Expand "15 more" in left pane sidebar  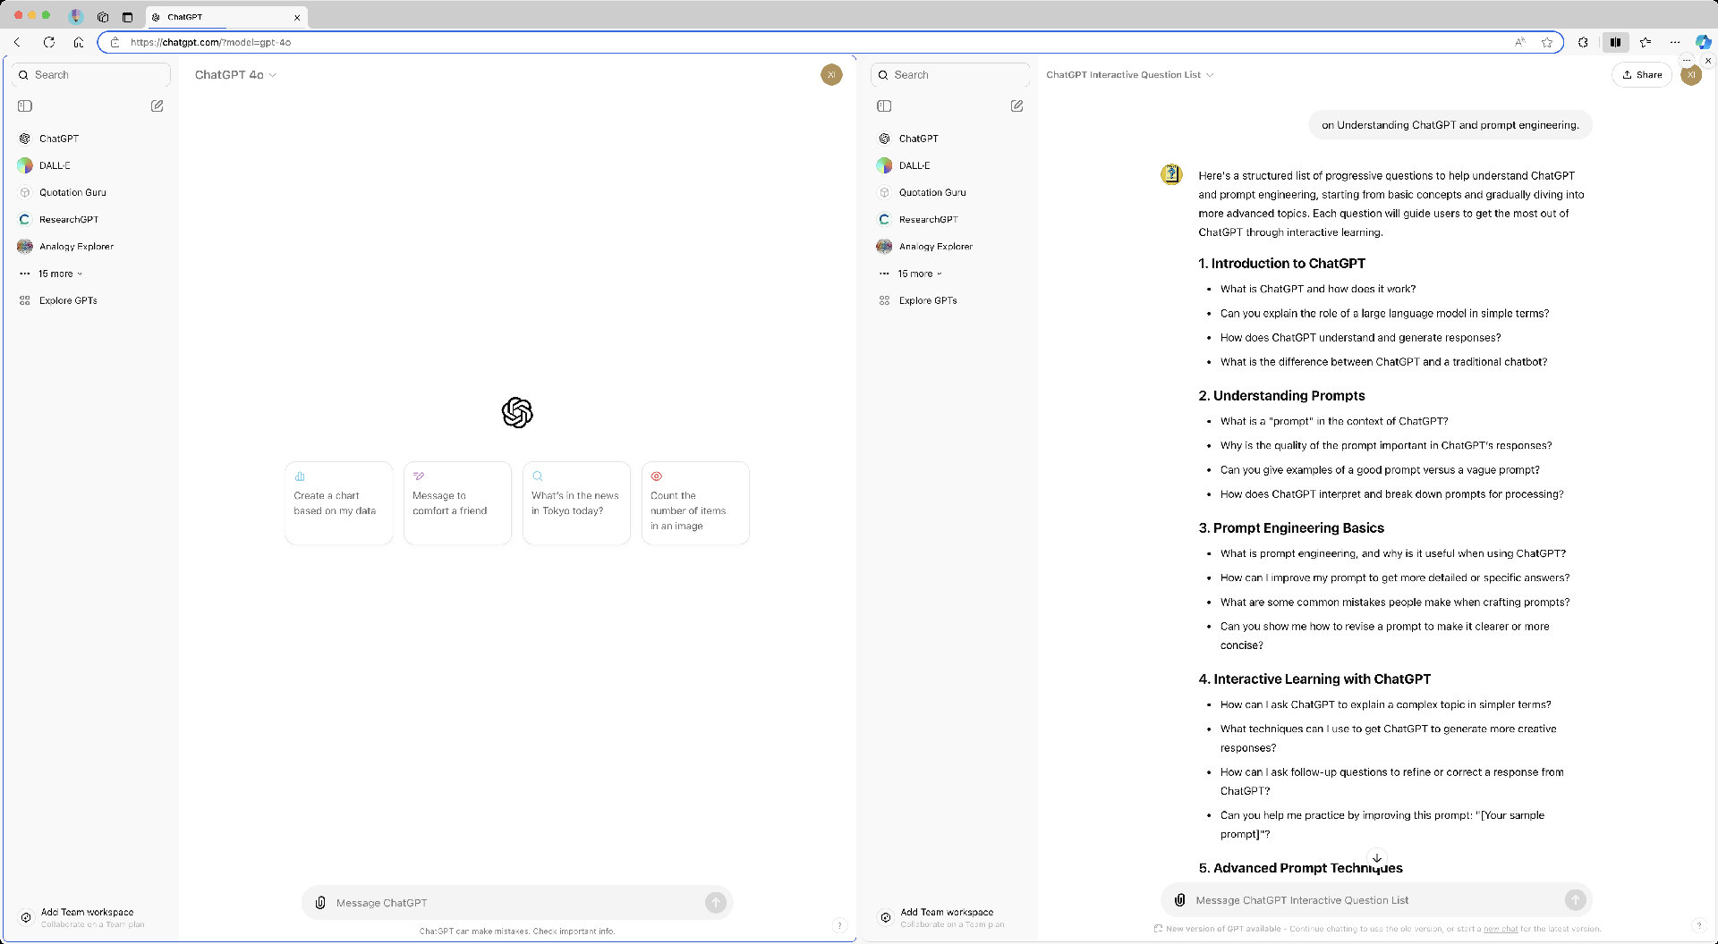click(59, 274)
